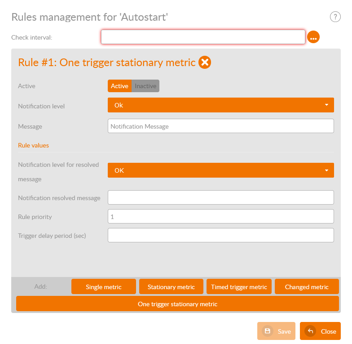This screenshot has width=352, height=344.
Task: Add a Changed metric rule
Action: 307,287
